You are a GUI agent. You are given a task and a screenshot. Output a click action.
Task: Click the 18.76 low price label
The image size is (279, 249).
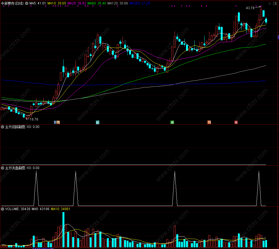tap(34, 119)
